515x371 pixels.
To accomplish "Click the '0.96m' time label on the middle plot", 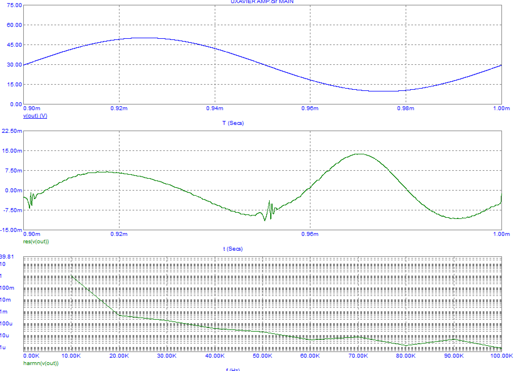I will pos(310,234).
